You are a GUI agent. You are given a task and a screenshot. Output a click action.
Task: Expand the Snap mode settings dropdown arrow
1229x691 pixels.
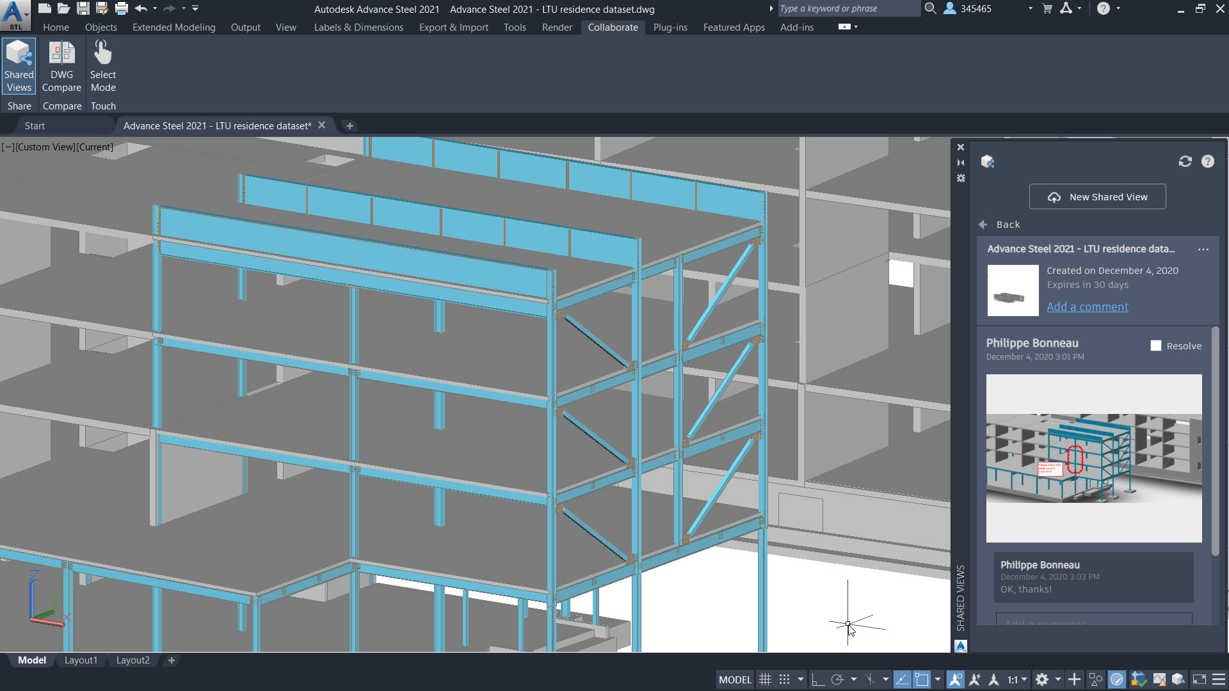[801, 679]
